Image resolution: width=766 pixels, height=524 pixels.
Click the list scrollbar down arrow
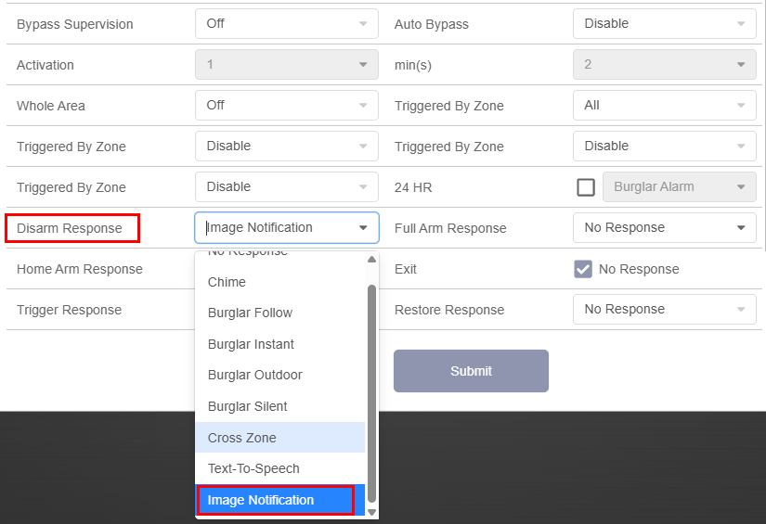[372, 511]
